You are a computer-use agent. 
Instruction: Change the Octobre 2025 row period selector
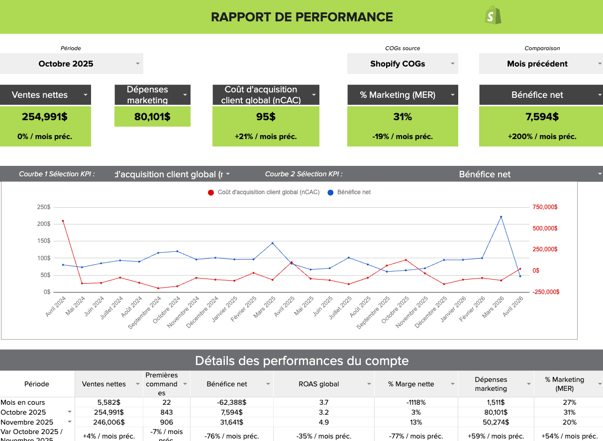pyautogui.click(x=70, y=412)
